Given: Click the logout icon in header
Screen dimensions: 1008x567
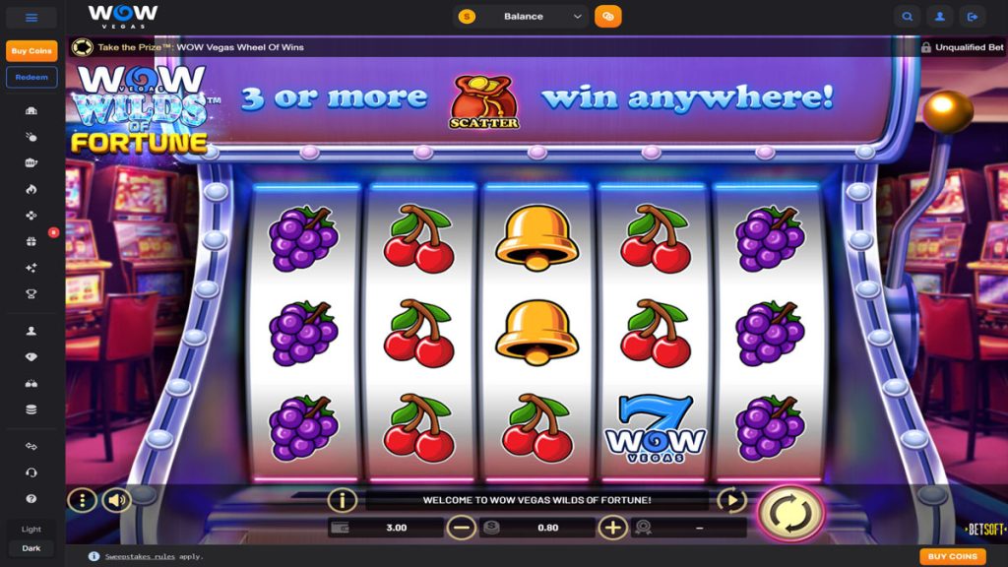Looking at the screenshot, I should [x=973, y=17].
